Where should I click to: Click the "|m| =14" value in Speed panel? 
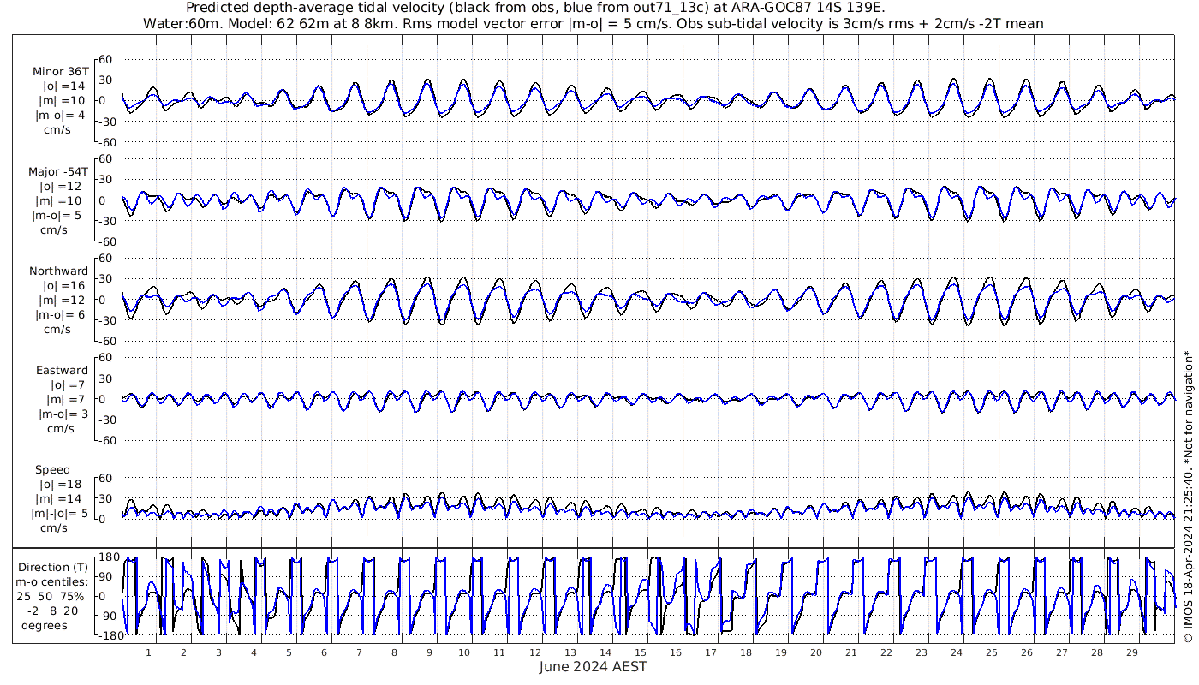[x=57, y=498]
